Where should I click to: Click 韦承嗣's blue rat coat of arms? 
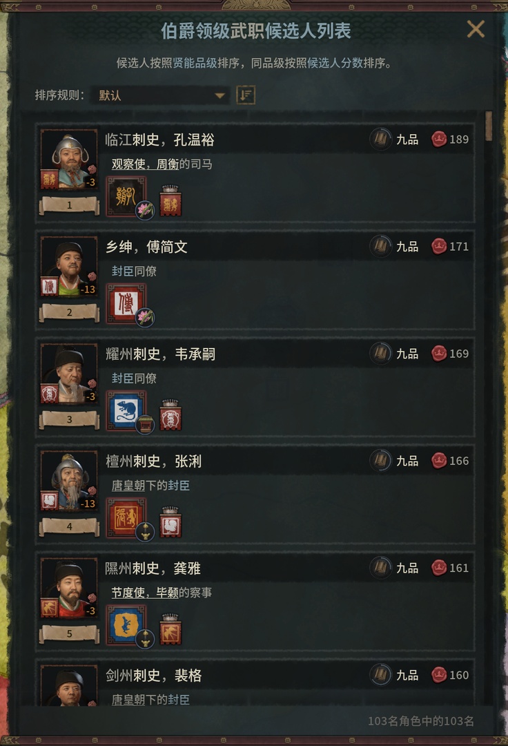[126, 410]
